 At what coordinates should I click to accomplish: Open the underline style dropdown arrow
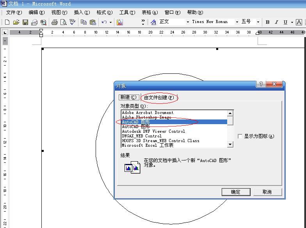(292, 22)
